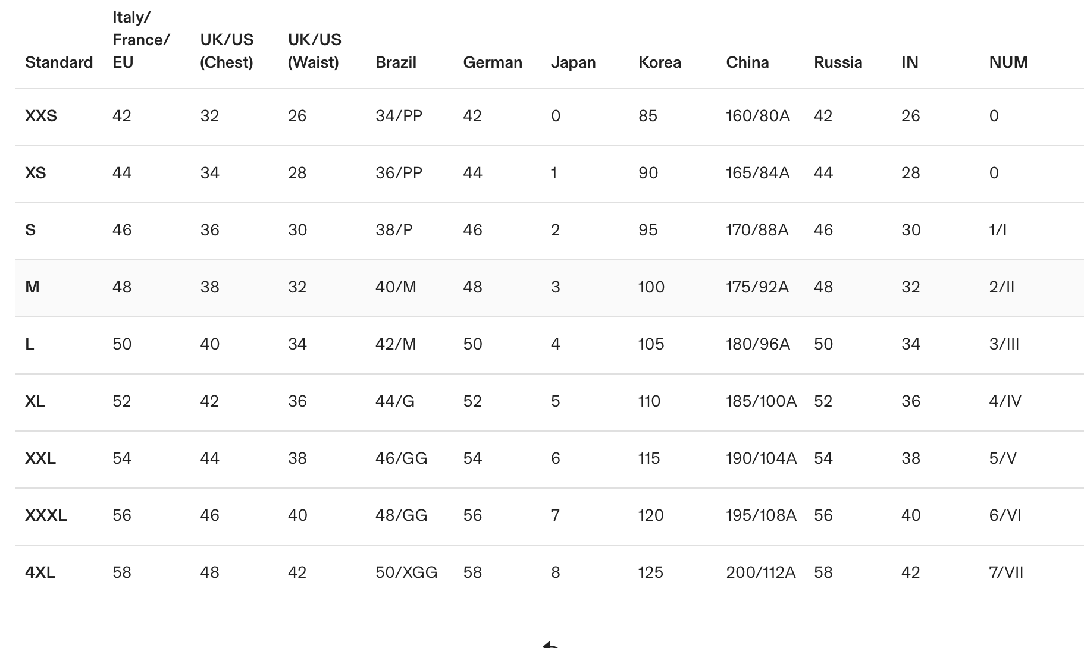The width and height of the screenshot is (1084, 648).
Task: Select the Brazil value 38/P
Action: click(394, 230)
